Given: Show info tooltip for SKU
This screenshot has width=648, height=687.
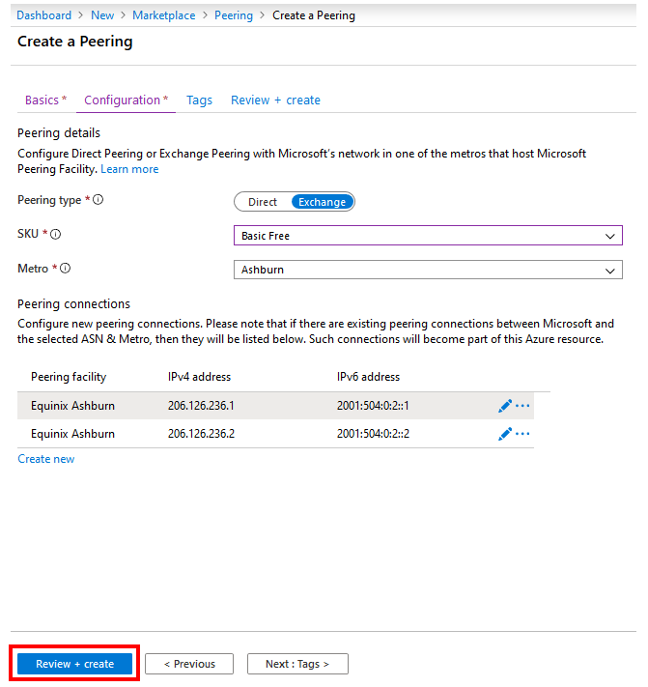Looking at the screenshot, I should point(56,235).
